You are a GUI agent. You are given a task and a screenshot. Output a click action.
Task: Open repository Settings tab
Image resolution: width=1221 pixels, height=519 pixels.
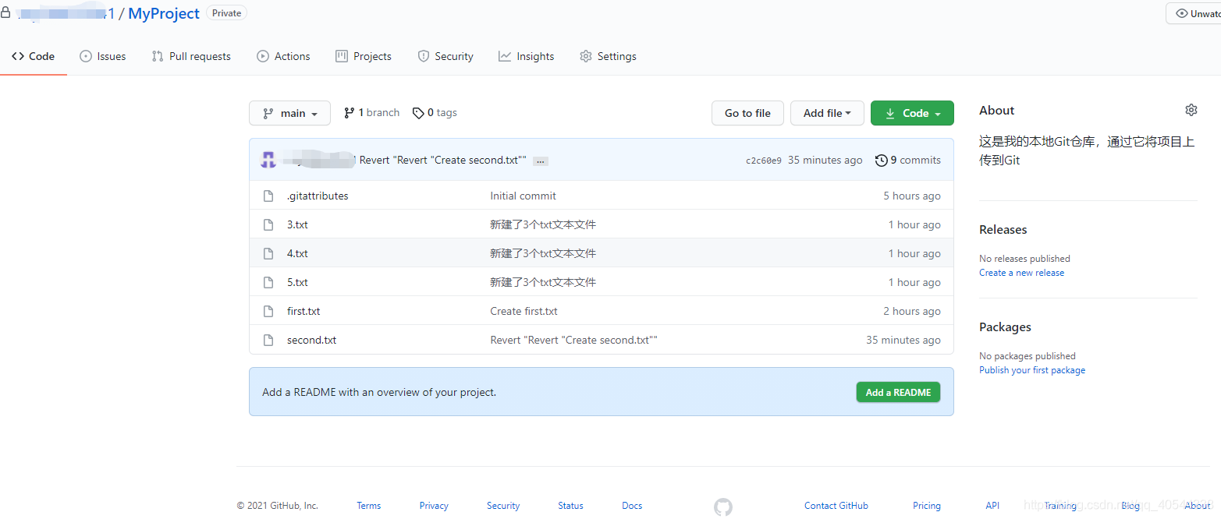tap(608, 56)
